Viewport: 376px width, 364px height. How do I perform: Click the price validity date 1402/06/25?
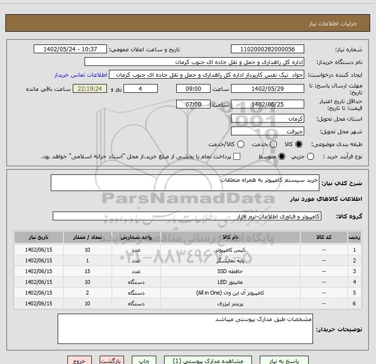268,104
